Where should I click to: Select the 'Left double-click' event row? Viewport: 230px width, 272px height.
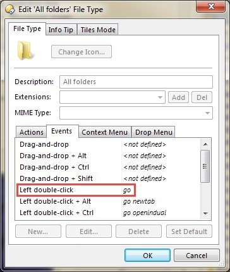108,190
